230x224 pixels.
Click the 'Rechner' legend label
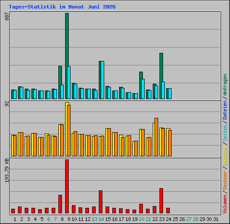pos(225,180)
